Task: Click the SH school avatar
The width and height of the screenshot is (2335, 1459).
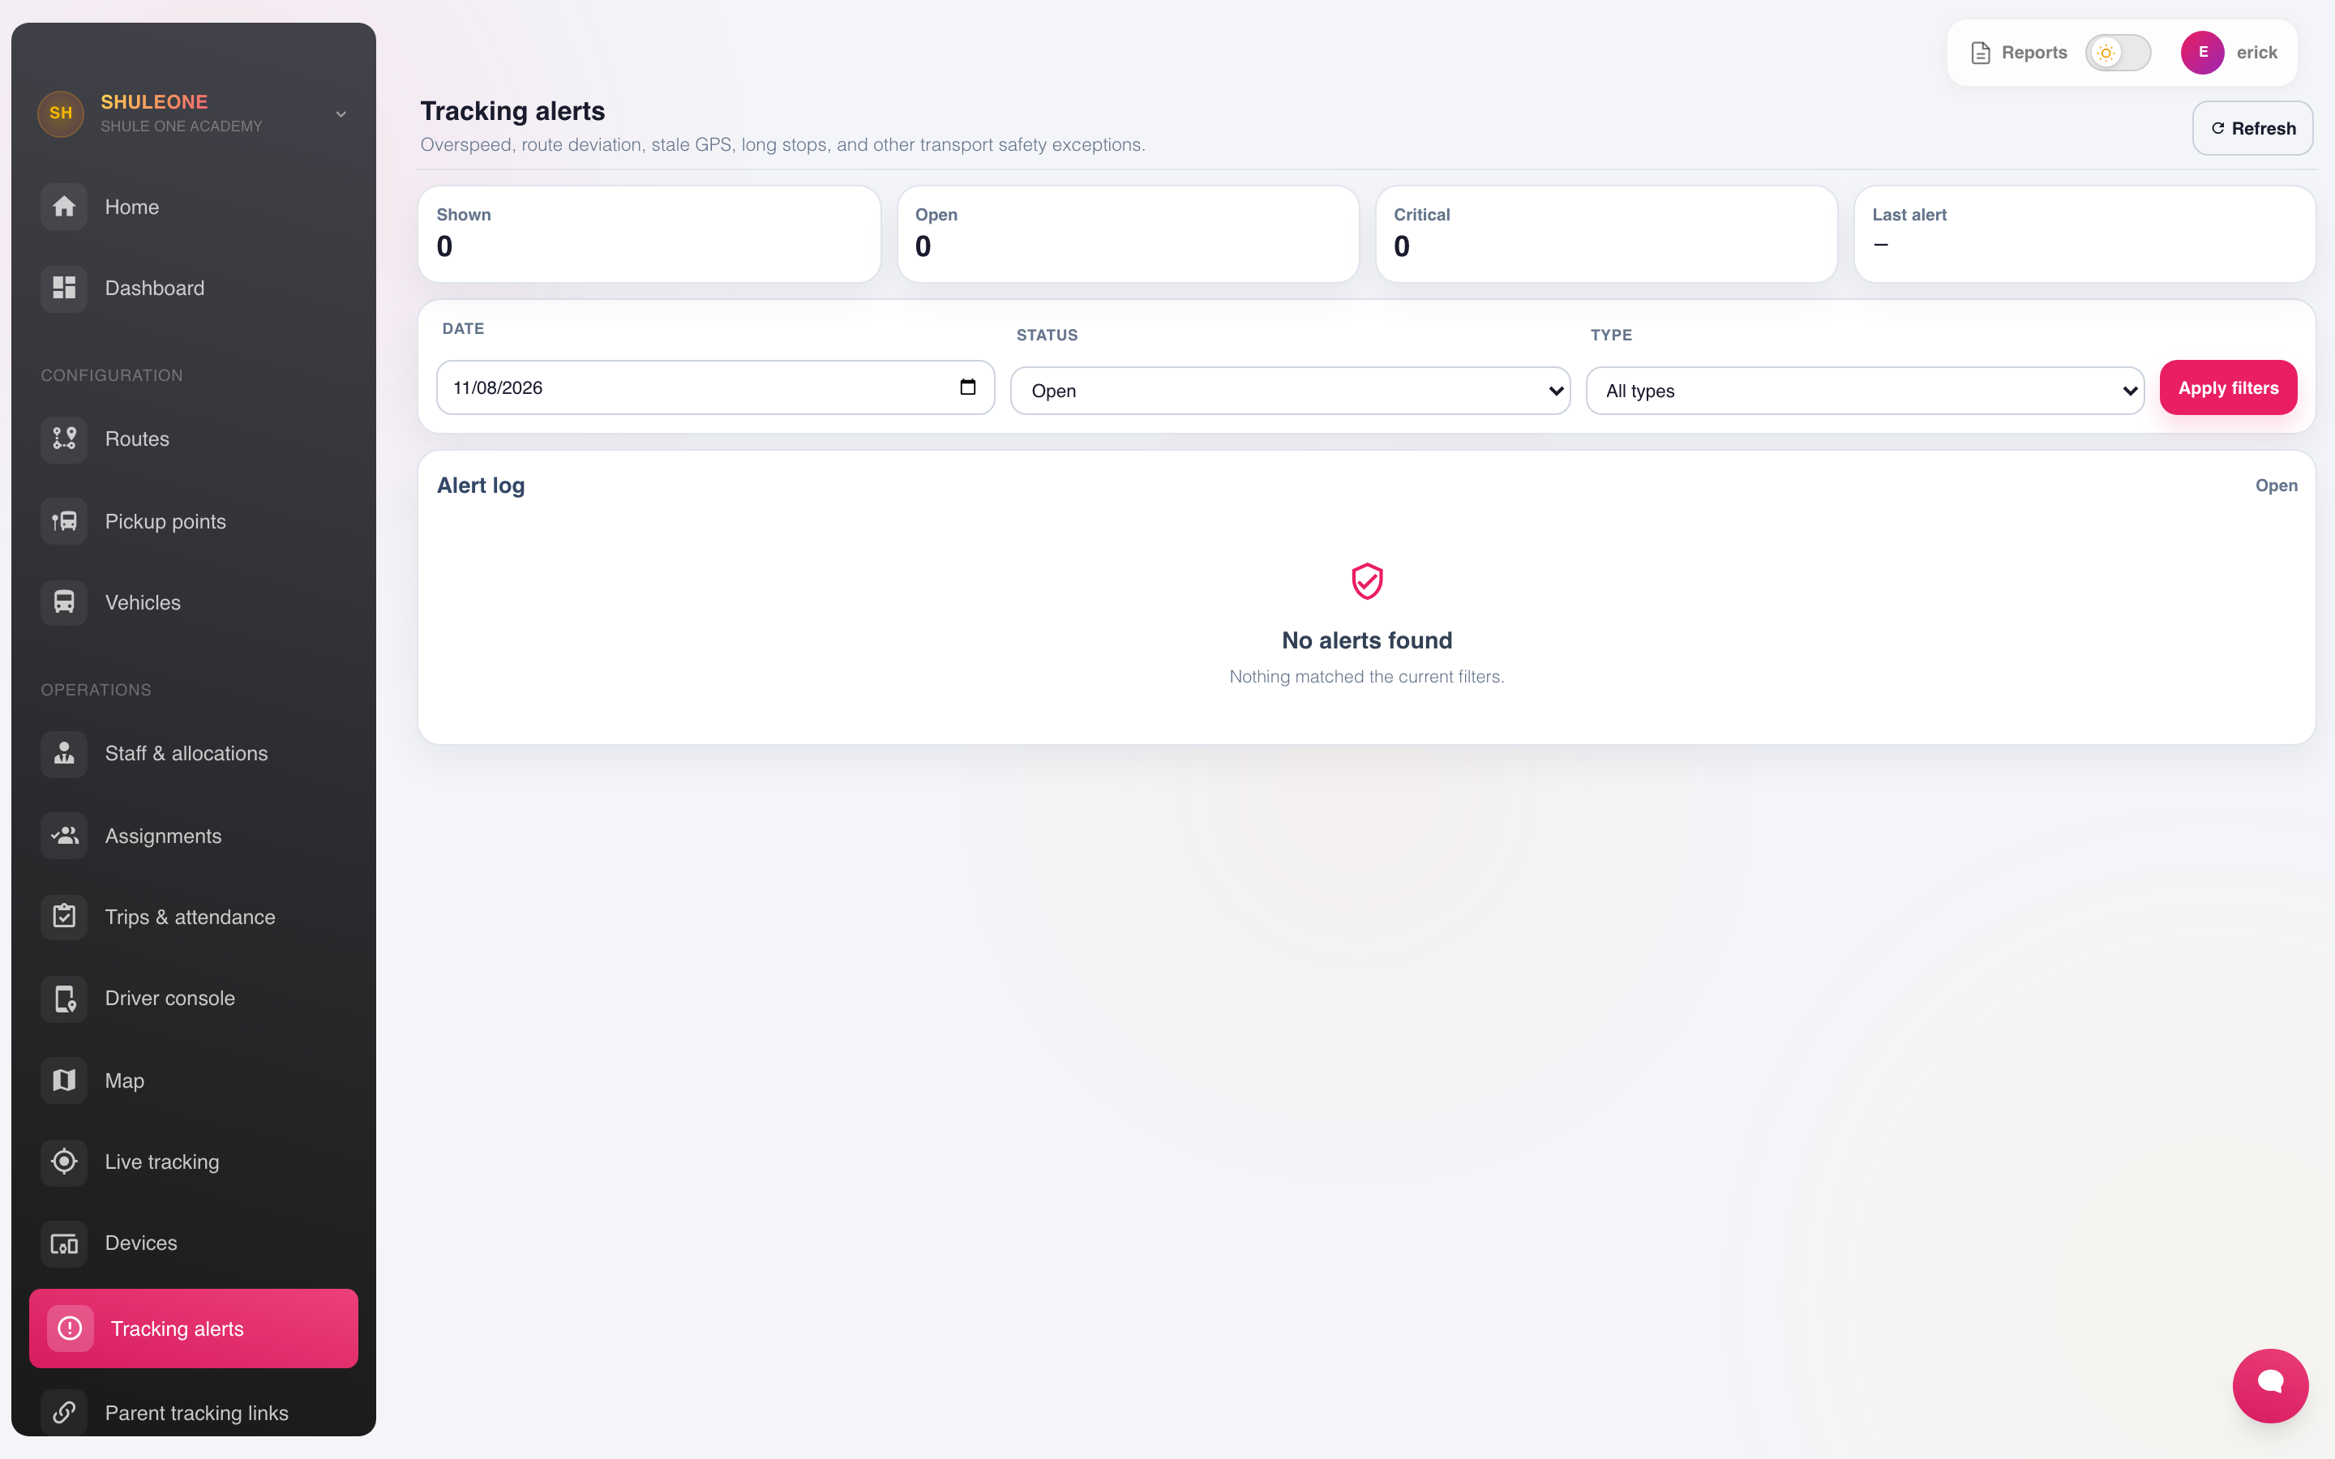Action: [x=61, y=113]
